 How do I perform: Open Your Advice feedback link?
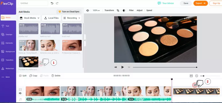(166, 3)
